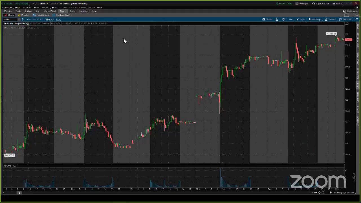Open Messages
Screen dimensions: 361x203
(x=302, y=3)
